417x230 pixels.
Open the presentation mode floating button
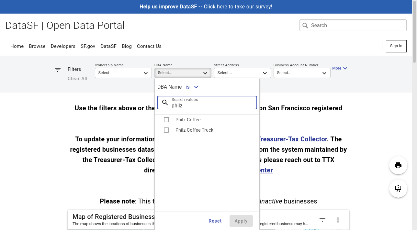tap(398, 189)
